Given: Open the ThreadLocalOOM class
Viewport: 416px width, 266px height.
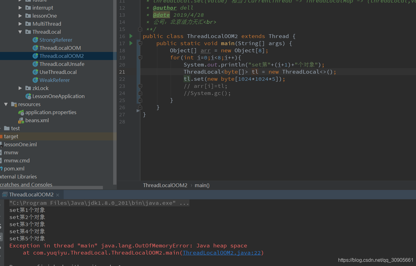Looking at the screenshot, I should click(x=60, y=48).
